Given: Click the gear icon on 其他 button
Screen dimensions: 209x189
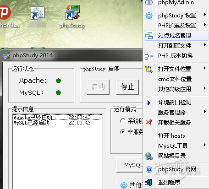Looking at the screenshot, I should 124,185.
